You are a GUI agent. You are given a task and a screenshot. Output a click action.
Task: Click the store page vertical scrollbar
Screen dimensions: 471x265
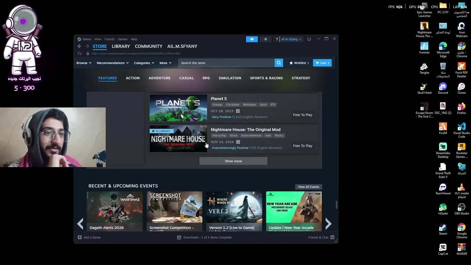coord(336,205)
